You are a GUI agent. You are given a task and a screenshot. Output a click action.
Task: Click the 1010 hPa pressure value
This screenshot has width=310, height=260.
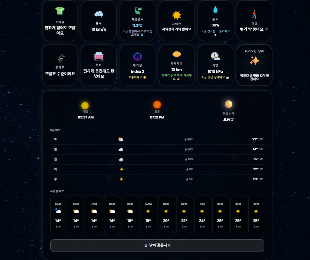pyautogui.click(x=215, y=72)
